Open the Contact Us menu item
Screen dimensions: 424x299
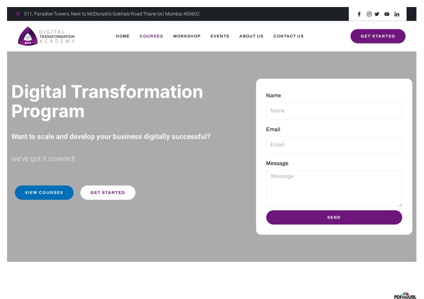tap(288, 36)
